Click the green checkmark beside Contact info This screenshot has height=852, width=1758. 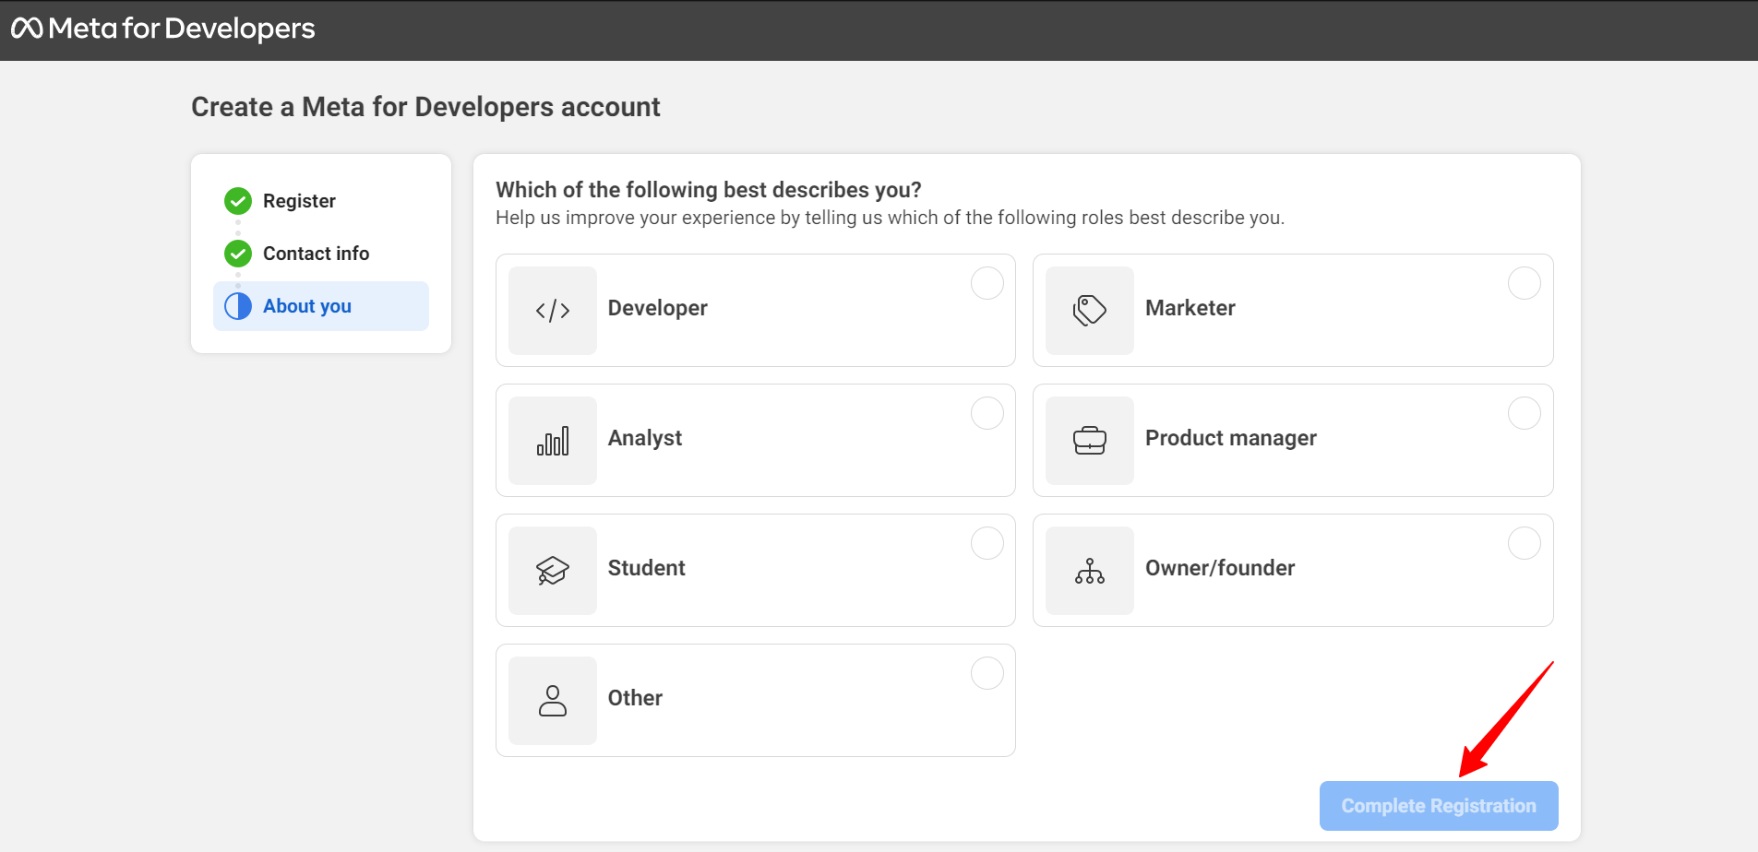click(238, 254)
